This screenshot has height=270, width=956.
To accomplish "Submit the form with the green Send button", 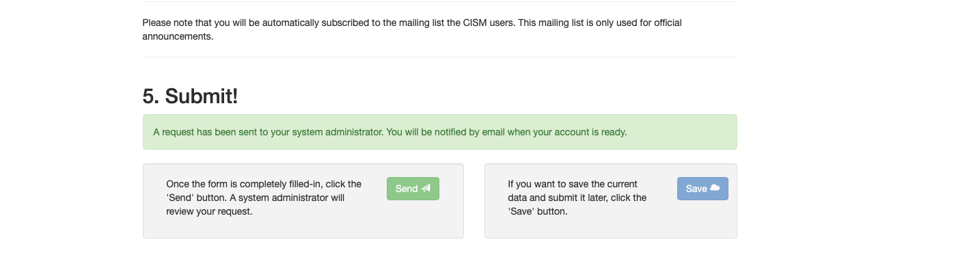I will pos(413,189).
